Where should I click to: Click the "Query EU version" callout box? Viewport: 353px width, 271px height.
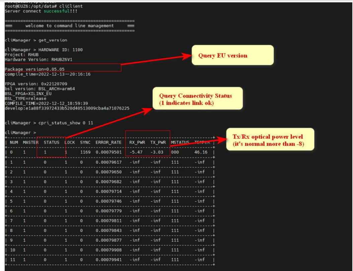[x=232, y=55]
